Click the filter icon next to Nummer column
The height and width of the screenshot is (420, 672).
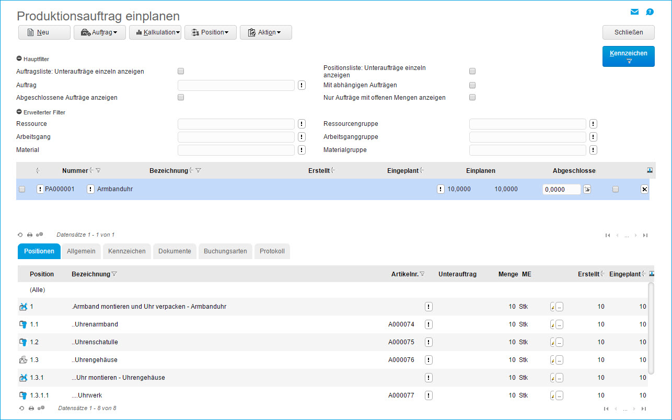[98, 170]
